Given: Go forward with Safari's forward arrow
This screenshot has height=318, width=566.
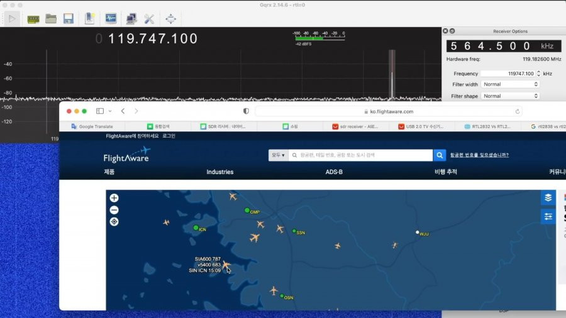Looking at the screenshot, I should coord(136,111).
